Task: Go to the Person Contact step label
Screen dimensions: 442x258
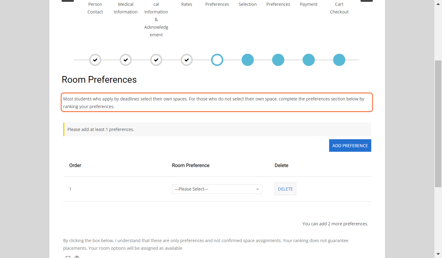Action: (95, 8)
